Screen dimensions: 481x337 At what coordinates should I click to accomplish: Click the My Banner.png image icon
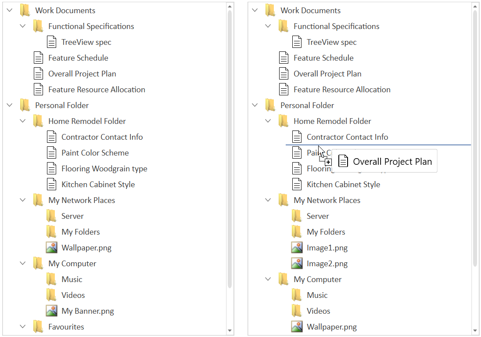tap(51, 311)
